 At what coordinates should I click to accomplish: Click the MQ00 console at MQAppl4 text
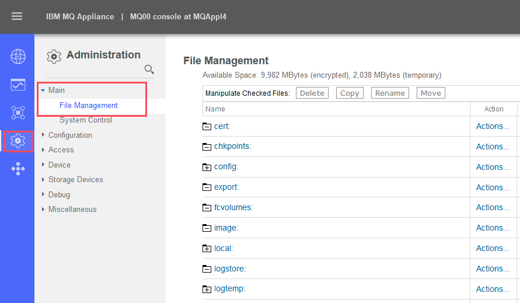pos(178,16)
